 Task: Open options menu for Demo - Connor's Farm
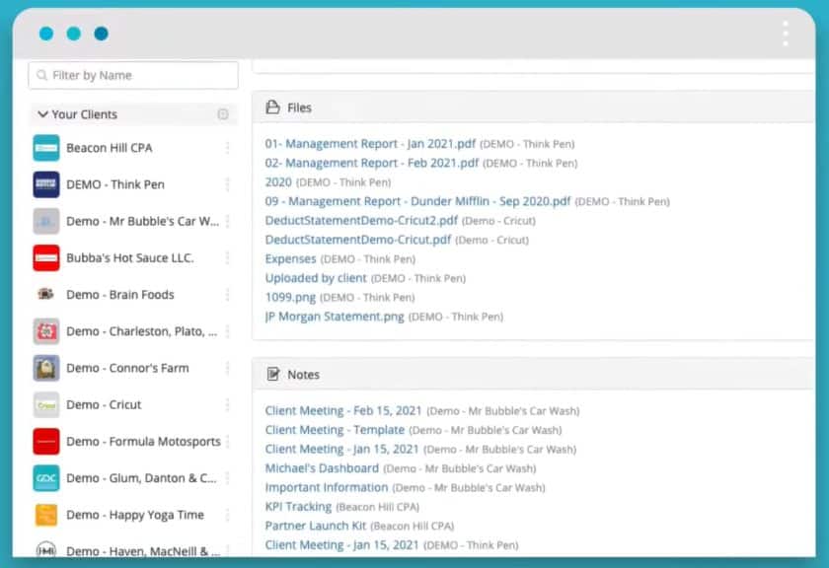click(227, 368)
